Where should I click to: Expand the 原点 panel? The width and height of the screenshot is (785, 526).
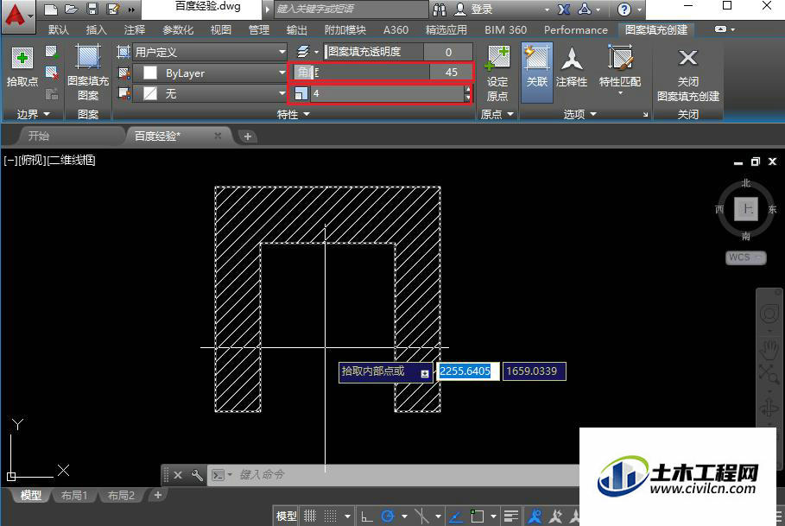pos(497,115)
